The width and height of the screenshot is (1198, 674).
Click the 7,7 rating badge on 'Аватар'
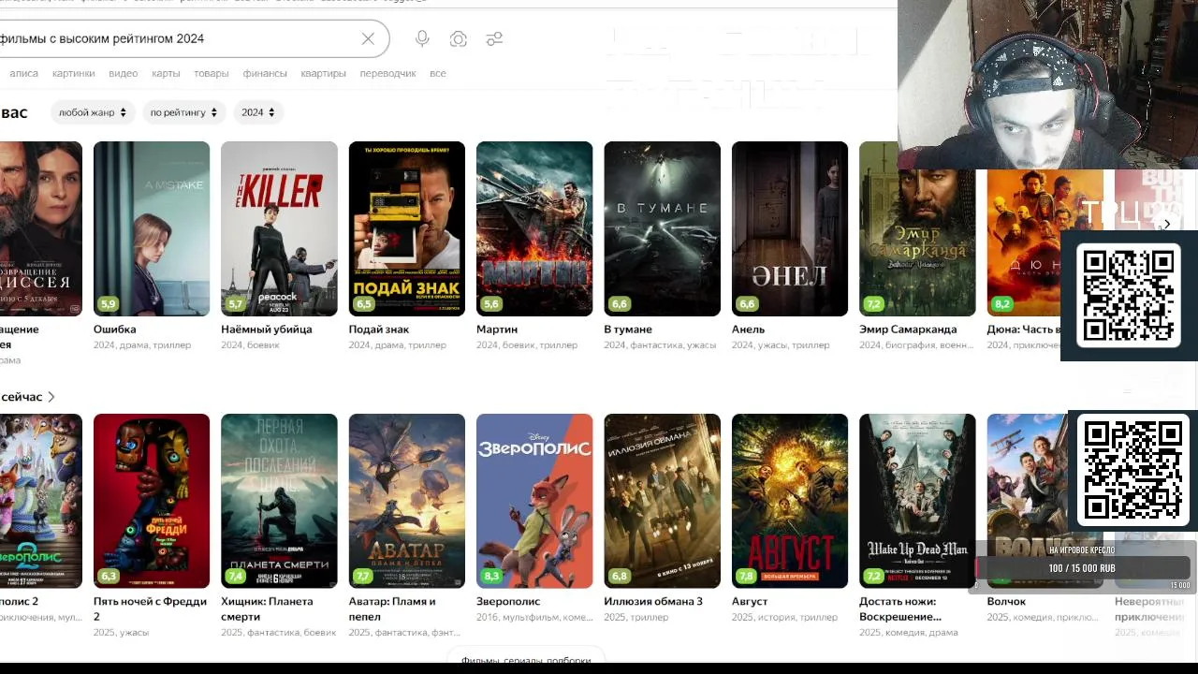coord(363,577)
